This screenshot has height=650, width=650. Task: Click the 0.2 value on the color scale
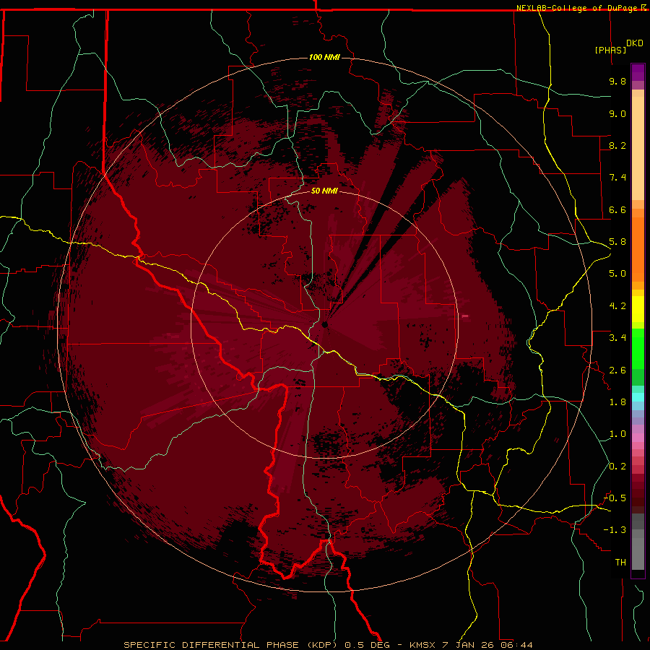[617, 467]
